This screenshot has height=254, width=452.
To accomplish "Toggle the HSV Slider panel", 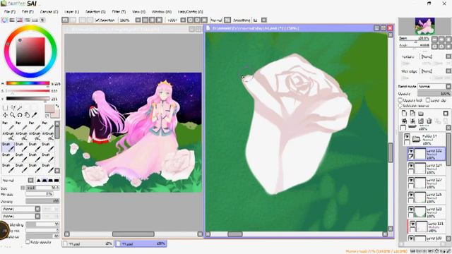I will click(x=20, y=20).
